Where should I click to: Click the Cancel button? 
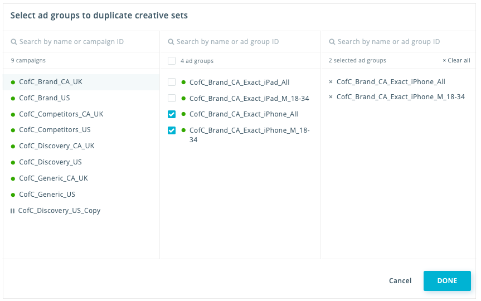400,281
